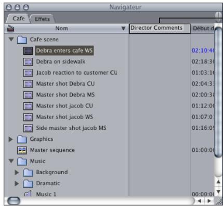The width and height of the screenshot is (223, 206).
Task: Switch to the Cafe tab
Action: (19, 19)
